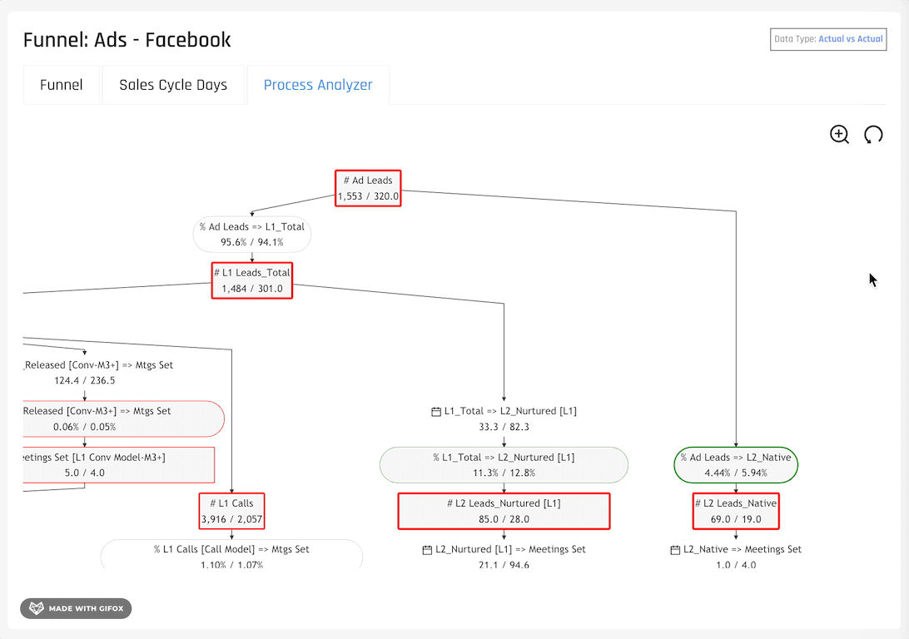909x639 pixels.
Task: Click calendar icon beside L1_Total => L2_Nurtured [L1]
Action: pyautogui.click(x=436, y=411)
